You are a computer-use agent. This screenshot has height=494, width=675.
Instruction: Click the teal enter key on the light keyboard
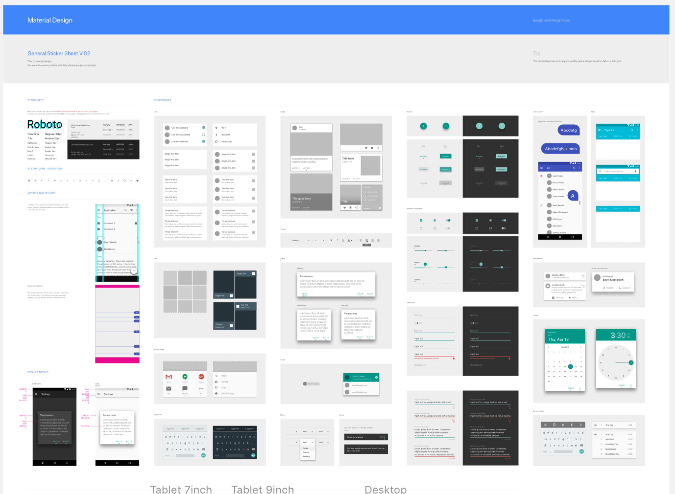(x=203, y=455)
